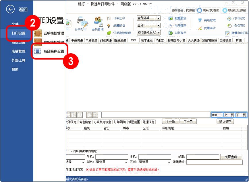Screen dimensions: 249x182
Task: Click the 自由打印 printer icon
Action: [82, 22]
